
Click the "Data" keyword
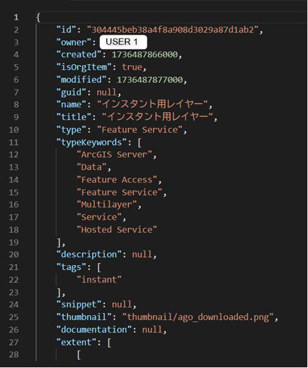[x=91, y=167]
